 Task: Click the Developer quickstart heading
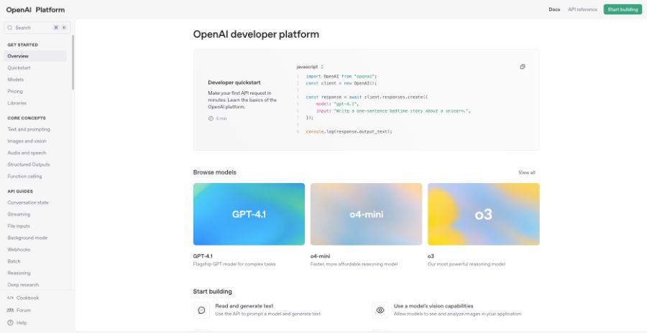pos(234,83)
